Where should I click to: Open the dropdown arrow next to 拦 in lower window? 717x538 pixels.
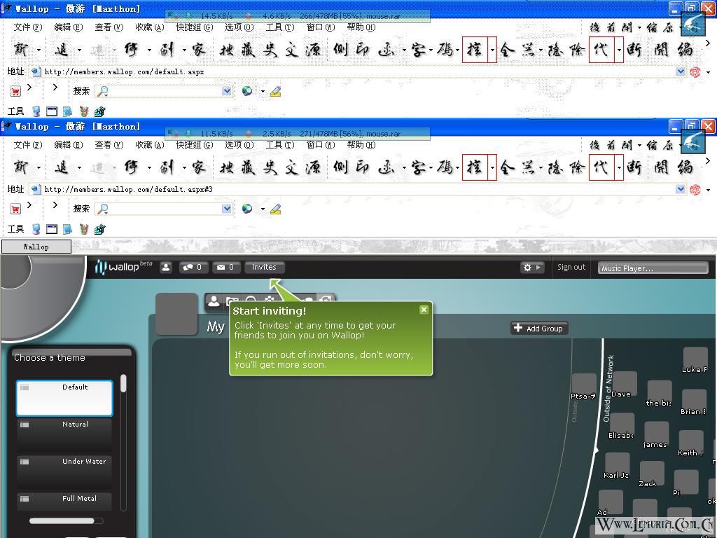492,167
